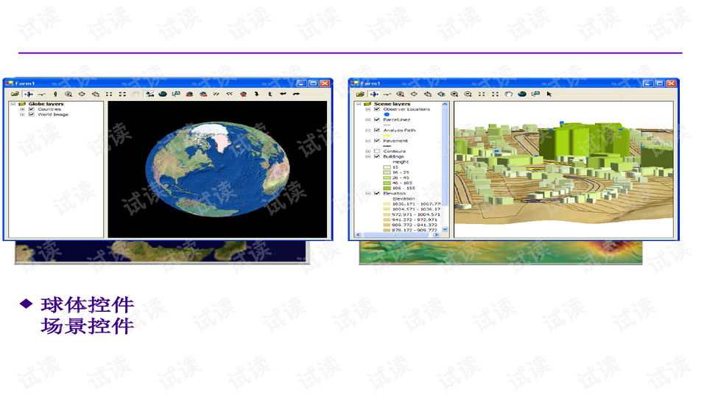Click the last right-pointing arrow in globe toolbar
The width and height of the screenshot is (707, 398).
[296, 94]
